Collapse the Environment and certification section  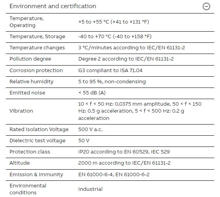pyautogui.click(x=206, y=7)
